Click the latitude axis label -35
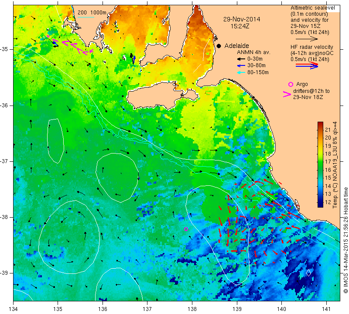 (4, 49)
